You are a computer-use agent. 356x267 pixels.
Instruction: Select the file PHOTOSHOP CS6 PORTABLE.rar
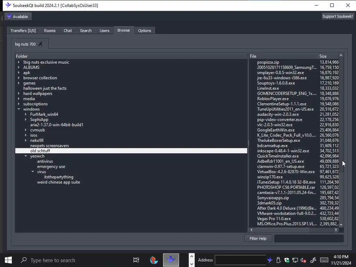pyautogui.click(x=286, y=187)
